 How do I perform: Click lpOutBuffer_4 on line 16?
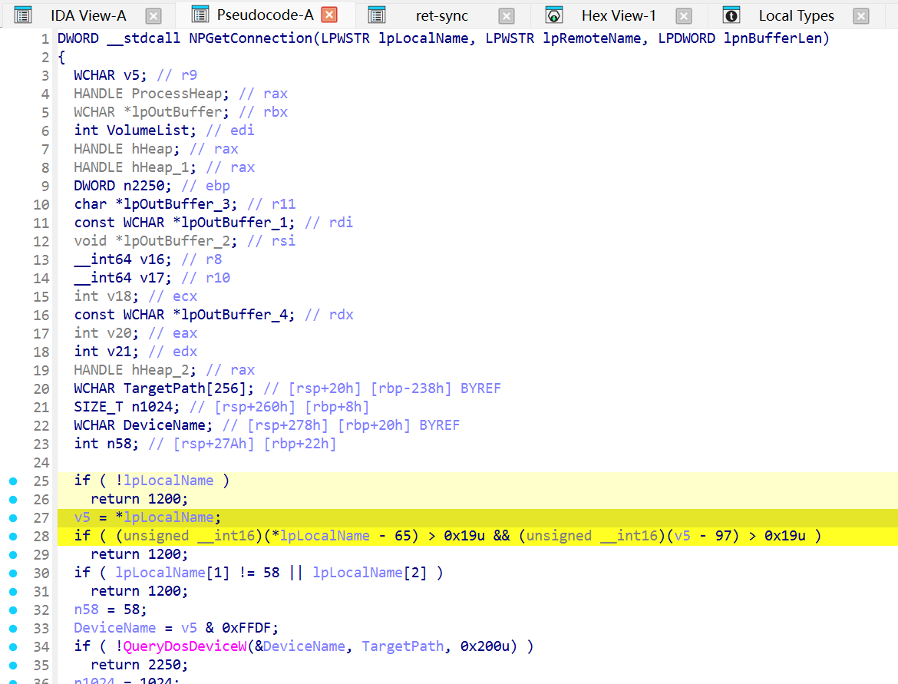click(x=233, y=315)
